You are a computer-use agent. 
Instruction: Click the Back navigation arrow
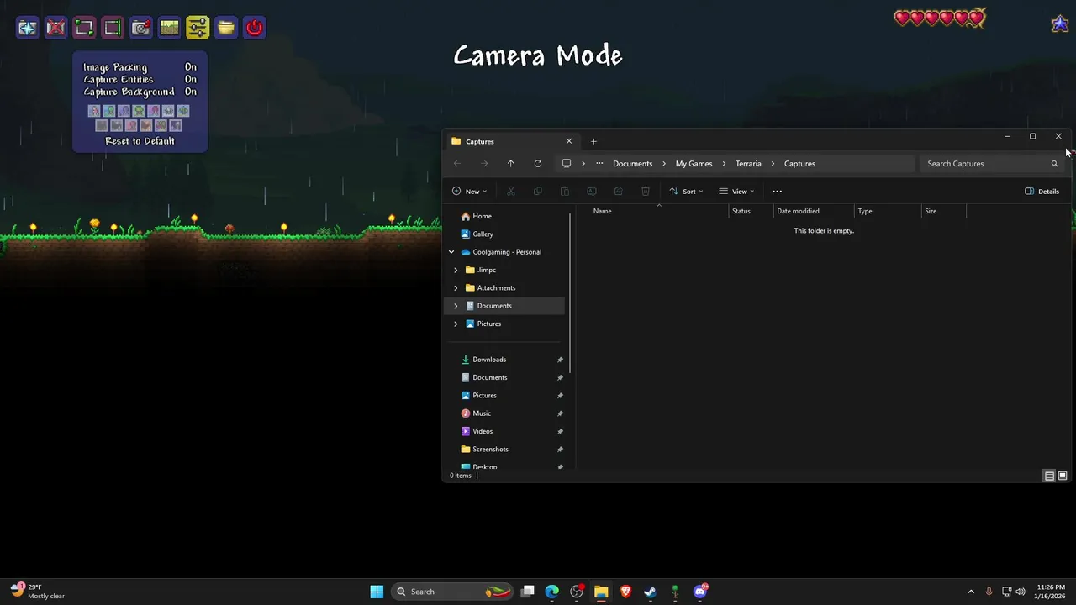tap(457, 164)
